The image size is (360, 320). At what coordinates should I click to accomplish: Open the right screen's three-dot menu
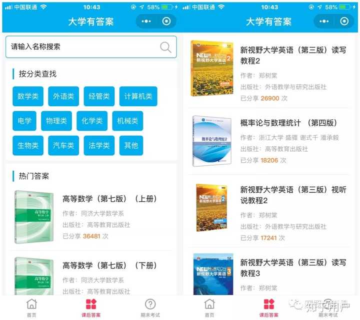[324, 21]
